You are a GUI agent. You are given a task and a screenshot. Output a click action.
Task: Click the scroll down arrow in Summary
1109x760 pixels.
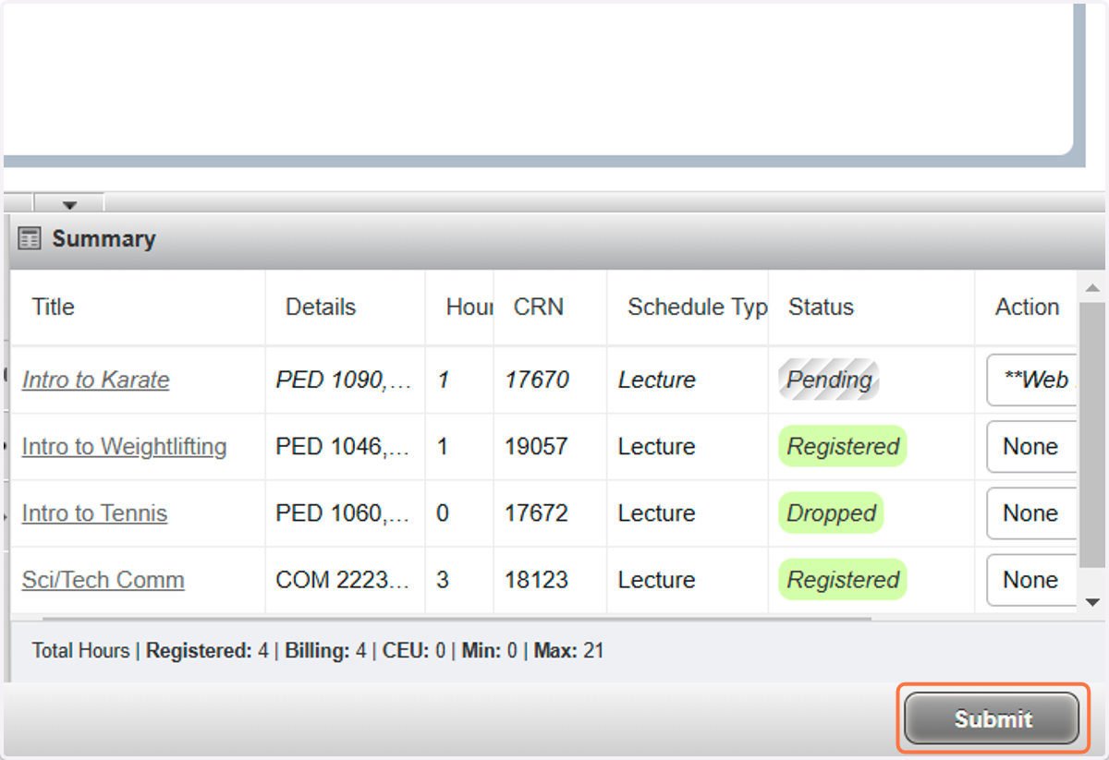(x=1091, y=602)
